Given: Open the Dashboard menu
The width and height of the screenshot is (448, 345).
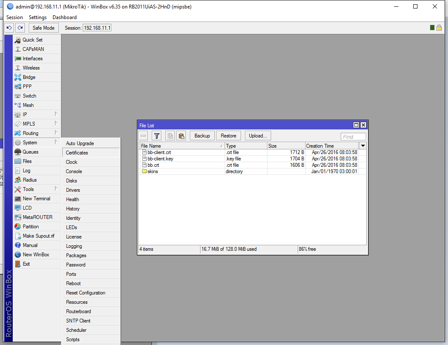Looking at the screenshot, I should (64, 17).
